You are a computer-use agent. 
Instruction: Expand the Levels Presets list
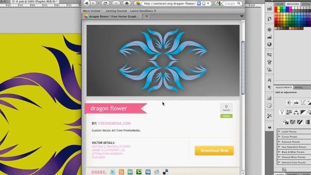point(279,132)
